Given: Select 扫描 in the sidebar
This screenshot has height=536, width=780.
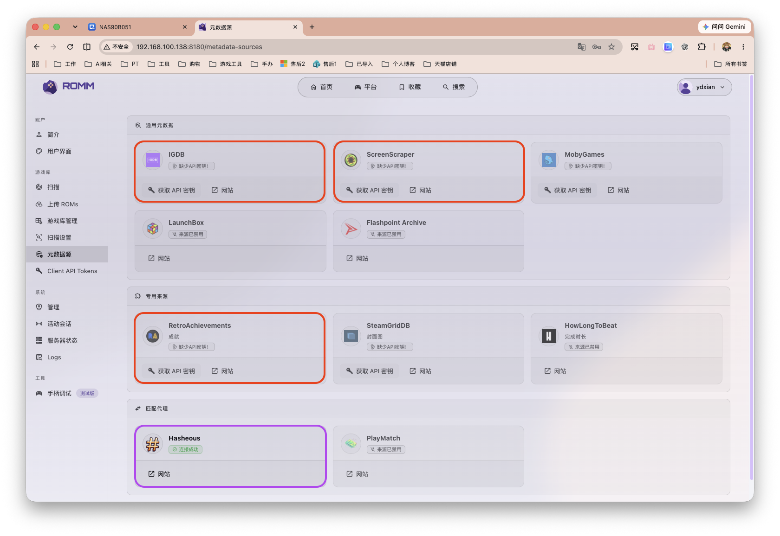Looking at the screenshot, I should point(67,187).
